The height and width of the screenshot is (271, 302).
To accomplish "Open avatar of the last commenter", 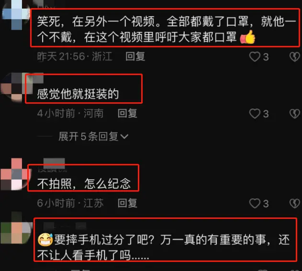I will [x=16, y=228].
